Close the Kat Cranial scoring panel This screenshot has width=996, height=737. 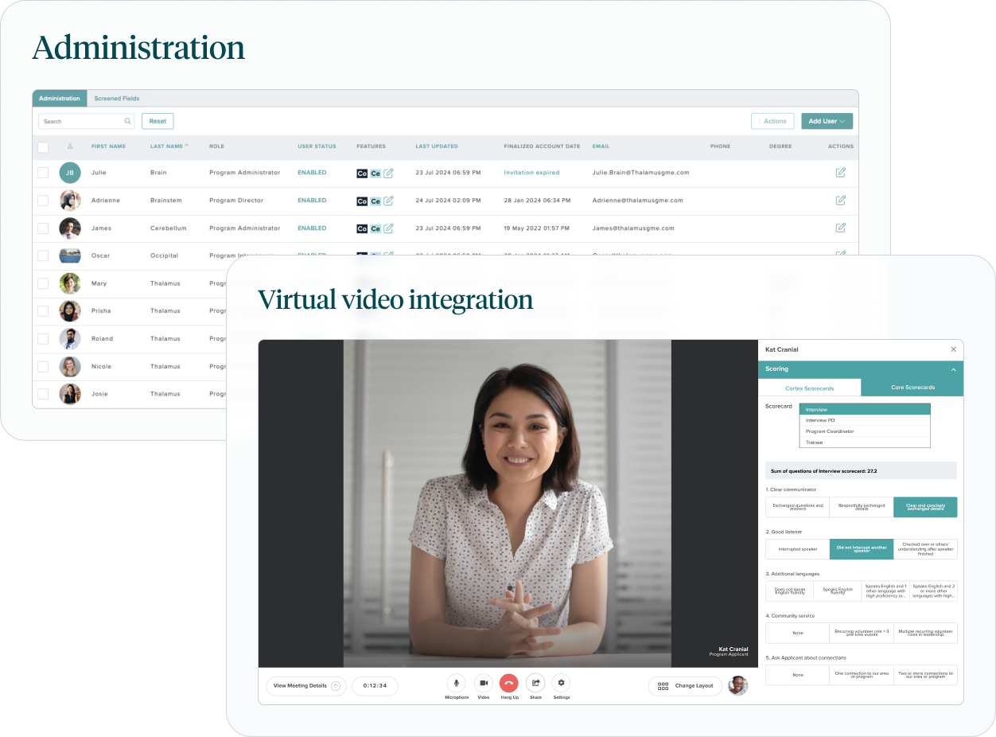[953, 349]
